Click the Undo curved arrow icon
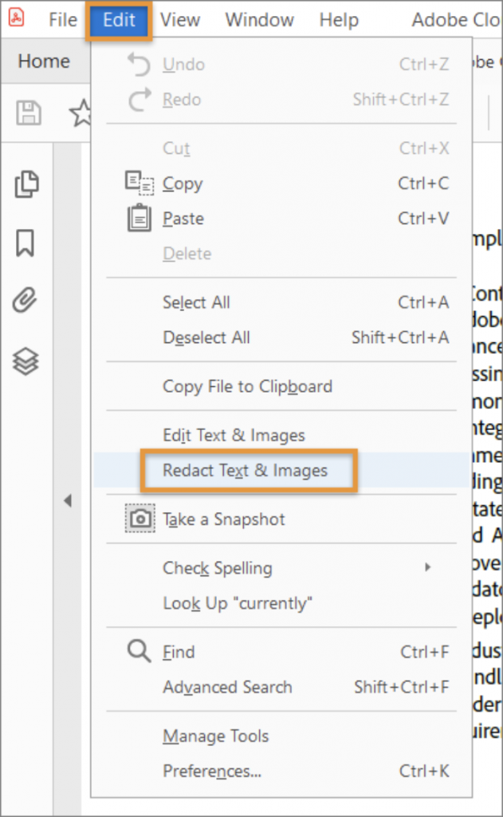Viewport: 503px width, 817px height. (x=139, y=65)
